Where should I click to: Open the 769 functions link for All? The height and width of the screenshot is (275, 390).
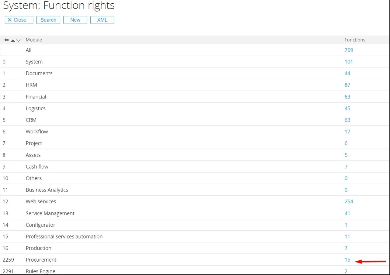coord(349,50)
